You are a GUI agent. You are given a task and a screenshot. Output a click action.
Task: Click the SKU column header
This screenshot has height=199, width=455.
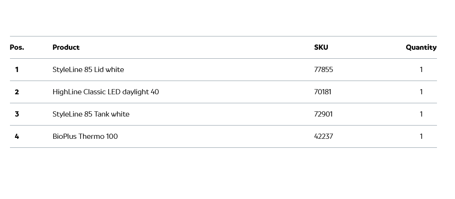pyautogui.click(x=321, y=47)
